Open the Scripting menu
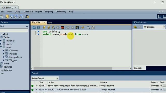Image resolution: width=166 pixels, height=93 pixels. click(x=49, y=12)
